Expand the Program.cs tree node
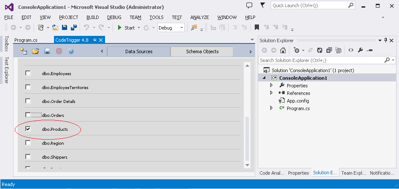The width and height of the screenshot is (399, 189). 271,108
